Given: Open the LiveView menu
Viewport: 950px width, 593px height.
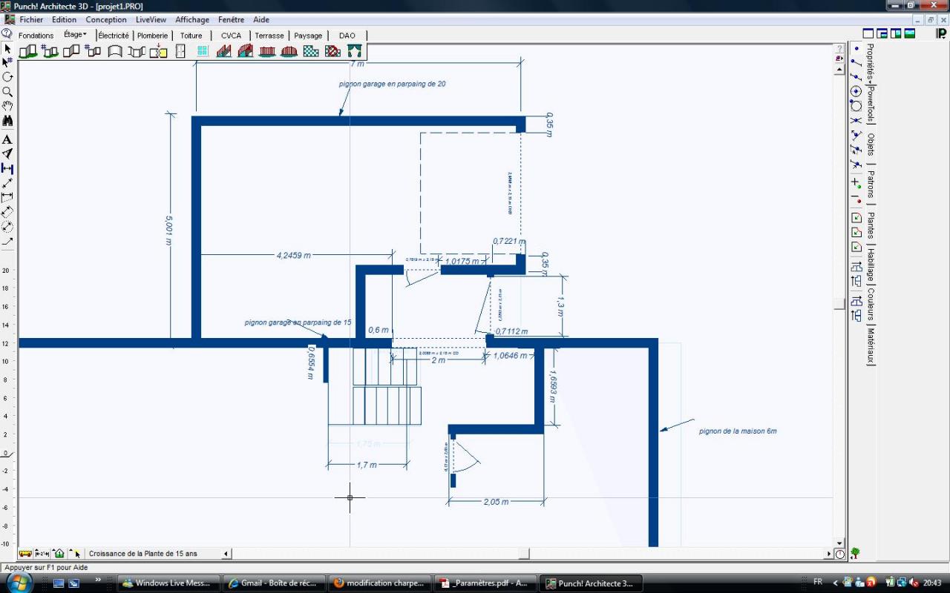Looking at the screenshot, I should click(x=151, y=20).
